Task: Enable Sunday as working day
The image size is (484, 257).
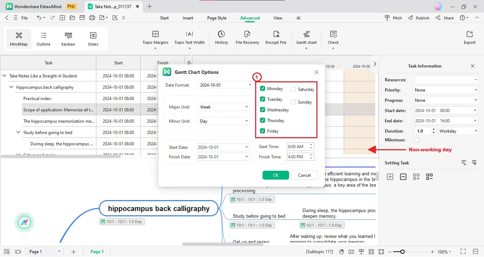Action: 293,102
